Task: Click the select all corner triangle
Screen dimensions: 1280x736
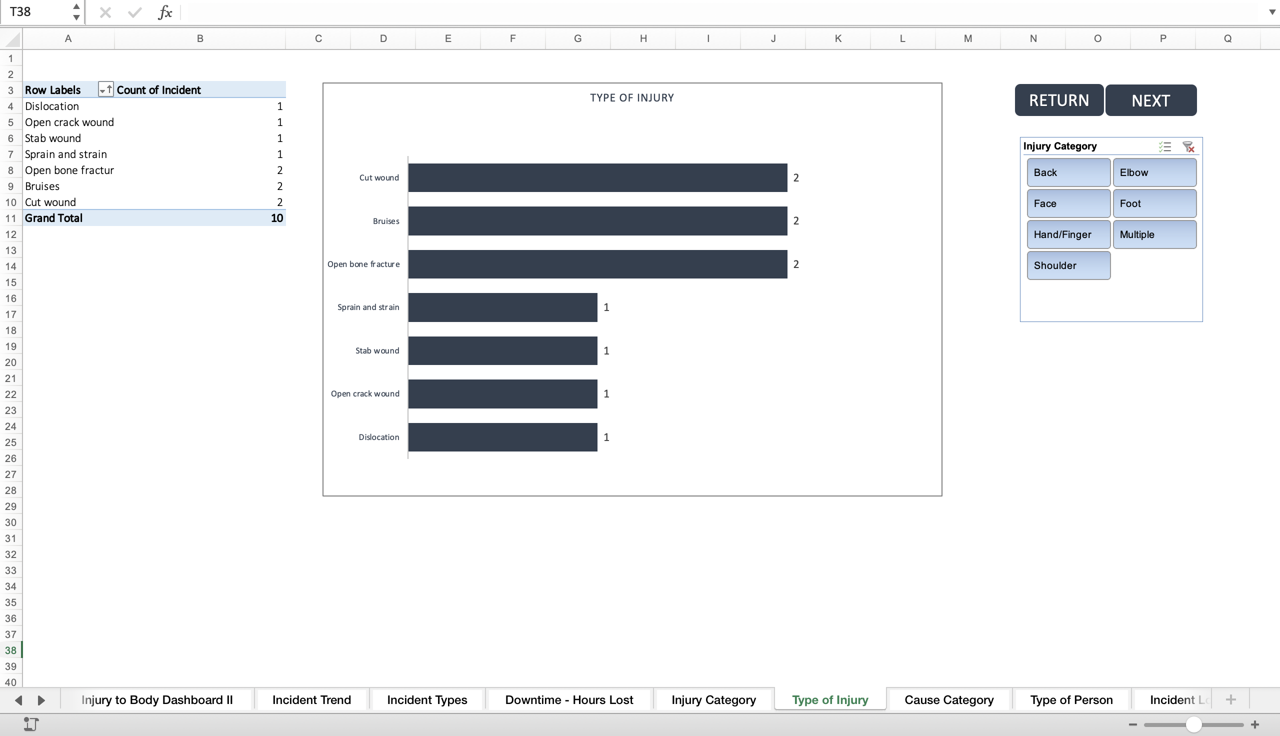Action: click(11, 39)
